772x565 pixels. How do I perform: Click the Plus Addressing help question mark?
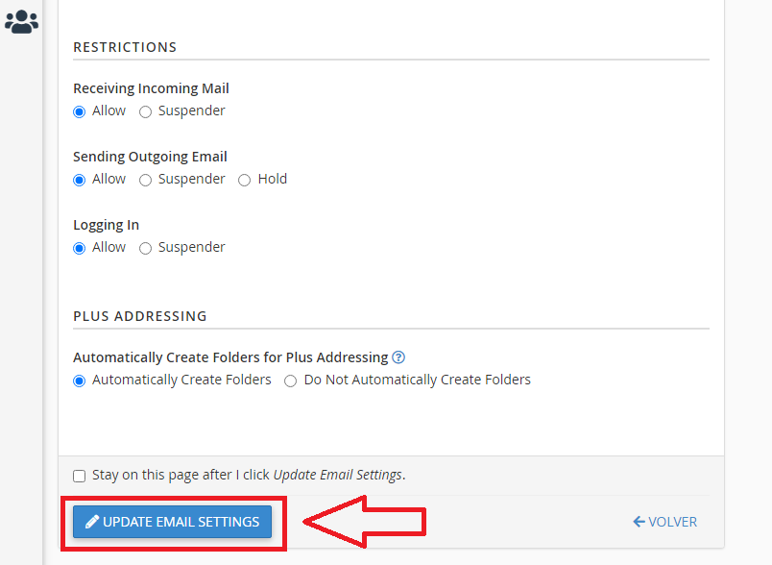tap(398, 357)
